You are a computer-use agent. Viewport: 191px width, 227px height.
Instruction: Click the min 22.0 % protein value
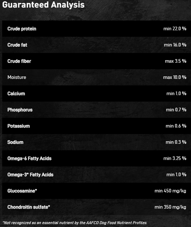[175, 29]
